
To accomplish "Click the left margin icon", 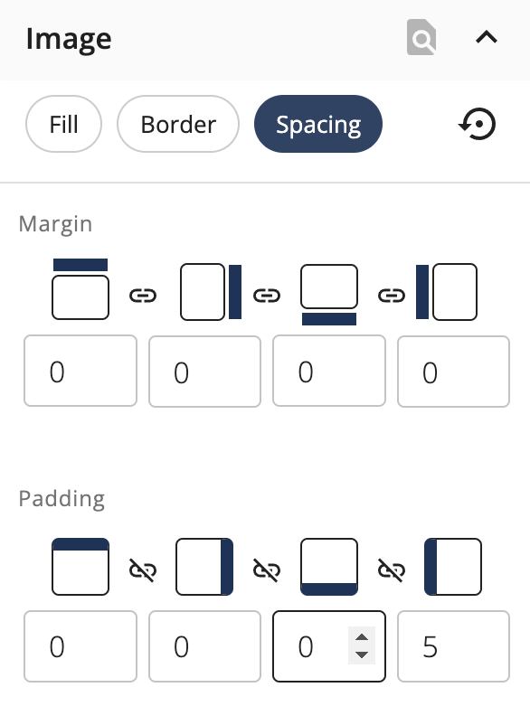I will (x=446, y=292).
